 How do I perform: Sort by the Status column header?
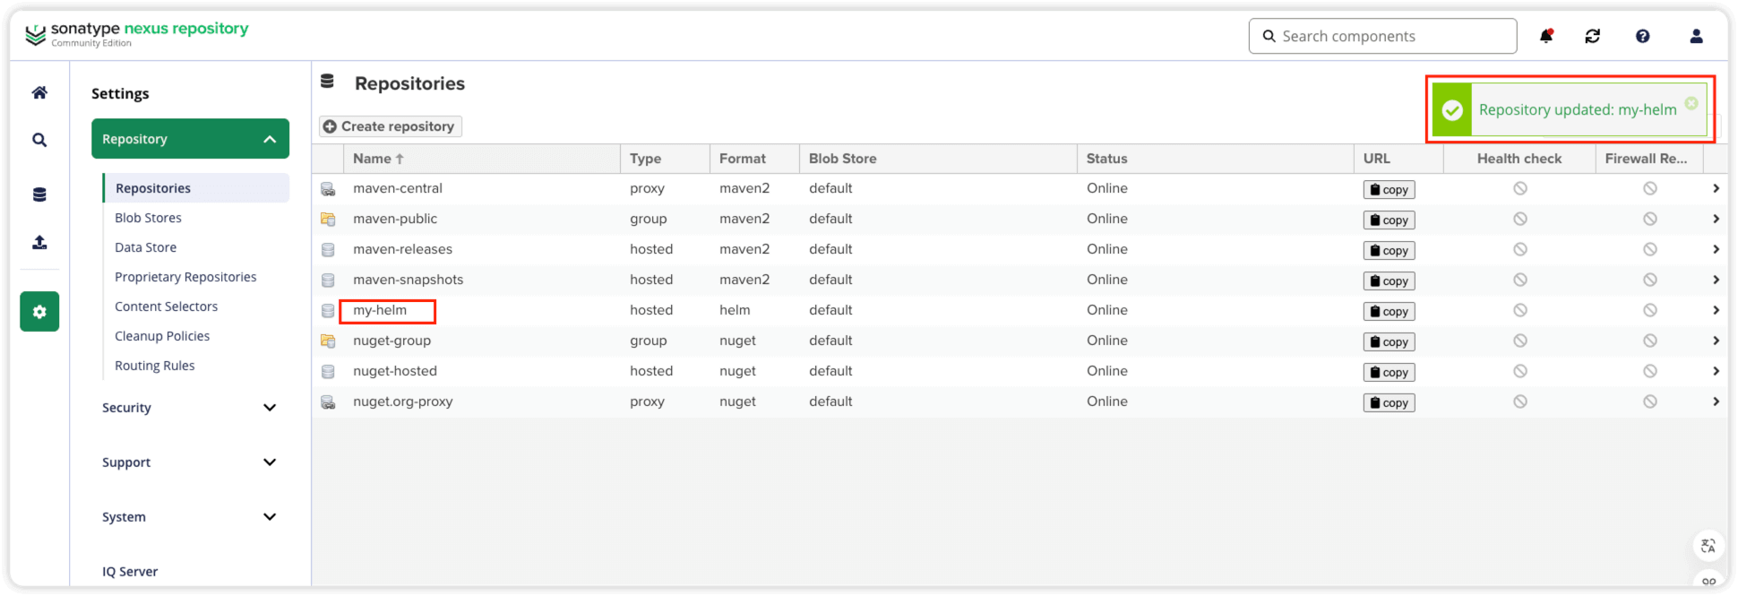(x=1215, y=159)
